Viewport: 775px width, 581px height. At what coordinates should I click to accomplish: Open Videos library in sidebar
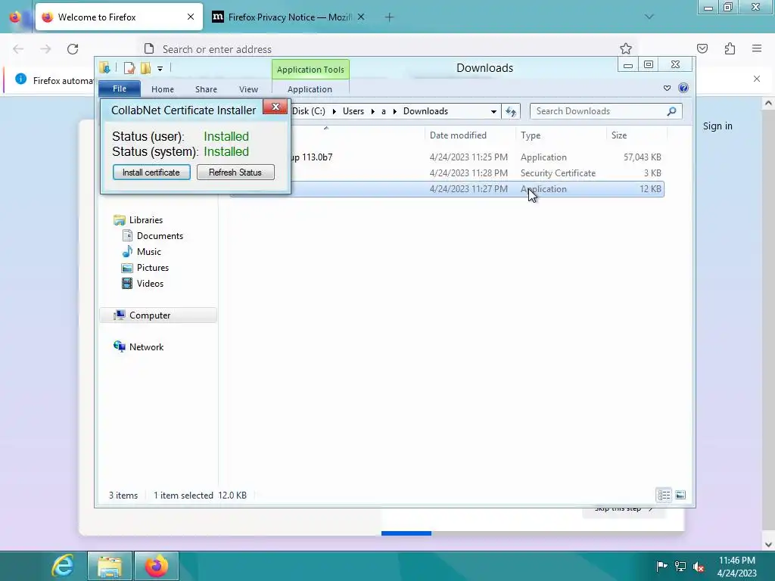coord(150,284)
